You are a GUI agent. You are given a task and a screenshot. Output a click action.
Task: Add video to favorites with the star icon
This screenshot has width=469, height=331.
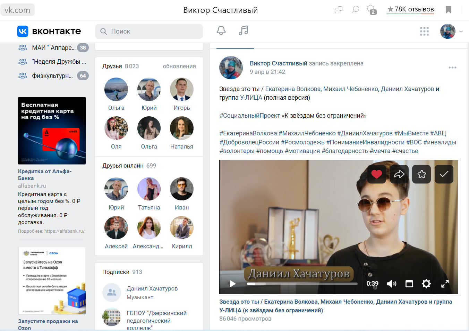pos(421,174)
